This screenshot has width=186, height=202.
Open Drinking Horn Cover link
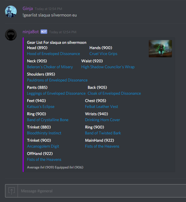click(102, 120)
